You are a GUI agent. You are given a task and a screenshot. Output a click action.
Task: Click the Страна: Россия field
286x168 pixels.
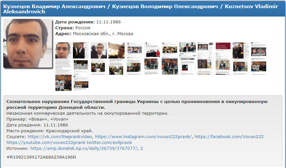click(x=73, y=28)
